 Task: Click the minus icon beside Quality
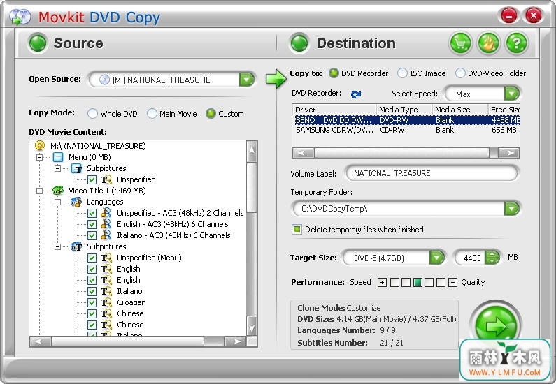pos(452,283)
